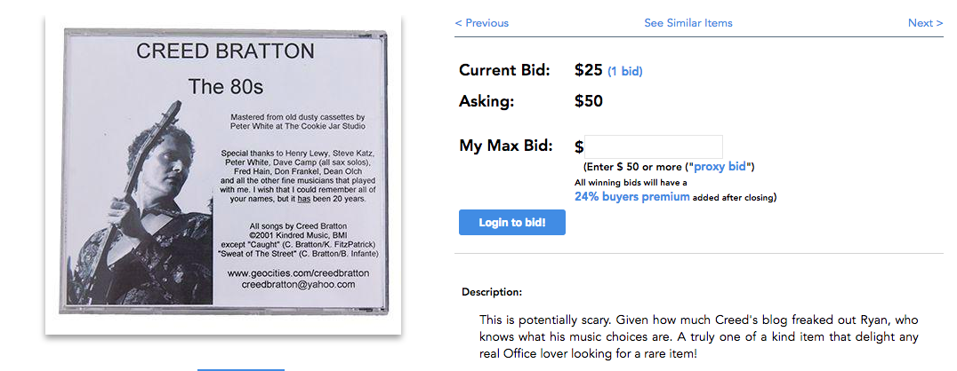Open the See Similar Items link
This screenshot has width=957, height=371.
click(x=688, y=23)
